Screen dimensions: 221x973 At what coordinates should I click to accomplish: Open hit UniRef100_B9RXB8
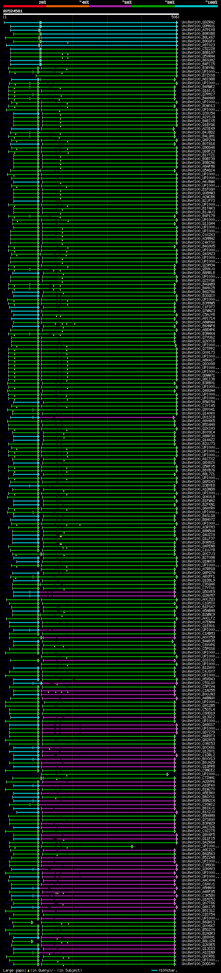coord(198,33)
